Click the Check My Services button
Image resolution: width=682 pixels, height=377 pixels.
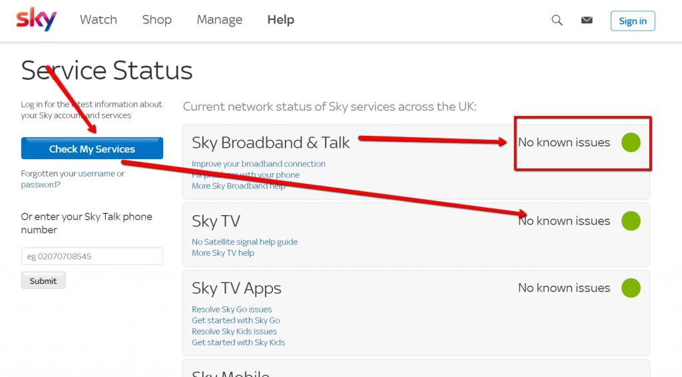[92, 149]
